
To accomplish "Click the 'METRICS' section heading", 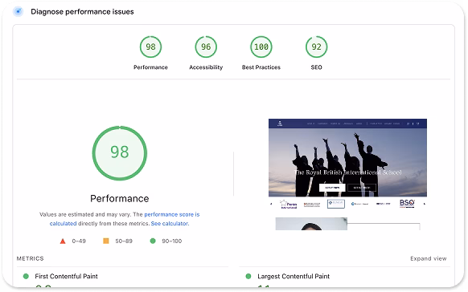I will coord(30,258).
